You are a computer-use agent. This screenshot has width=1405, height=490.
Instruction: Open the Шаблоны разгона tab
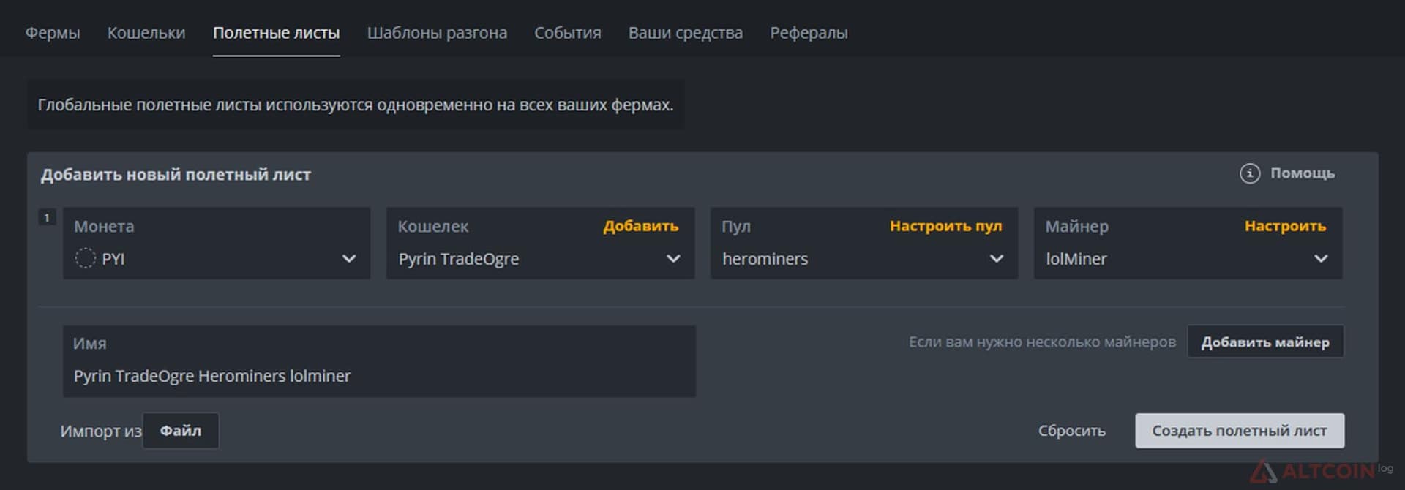pos(437,33)
